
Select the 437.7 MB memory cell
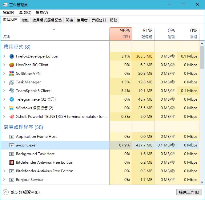coord(143,145)
